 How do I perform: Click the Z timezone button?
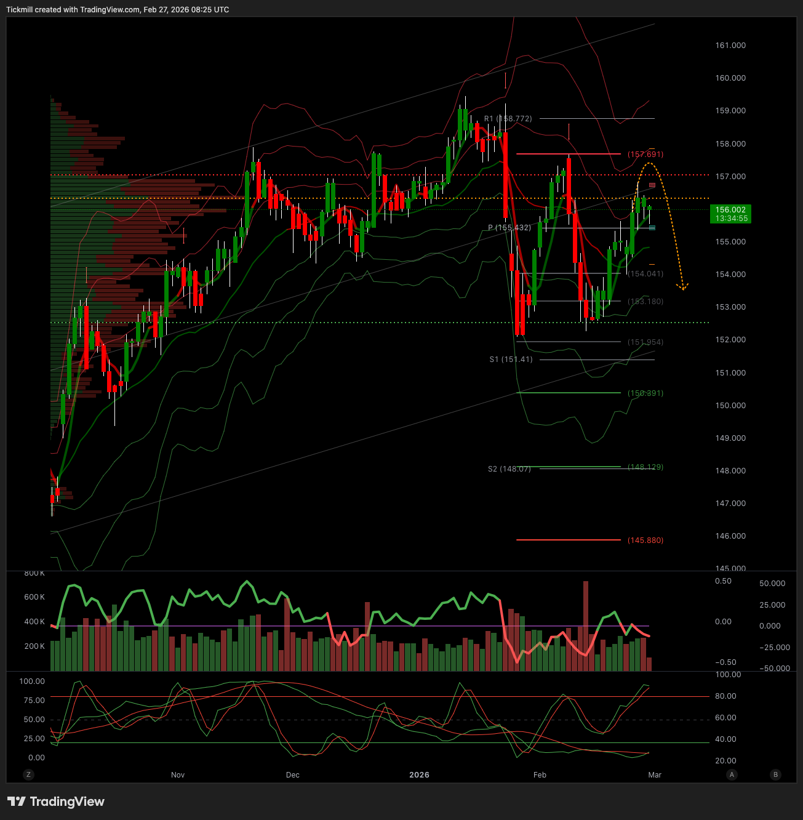(x=28, y=774)
